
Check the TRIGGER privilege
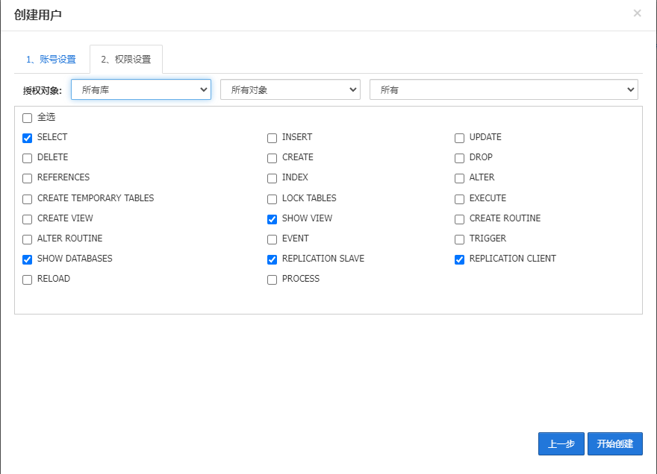pyautogui.click(x=460, y=239)
